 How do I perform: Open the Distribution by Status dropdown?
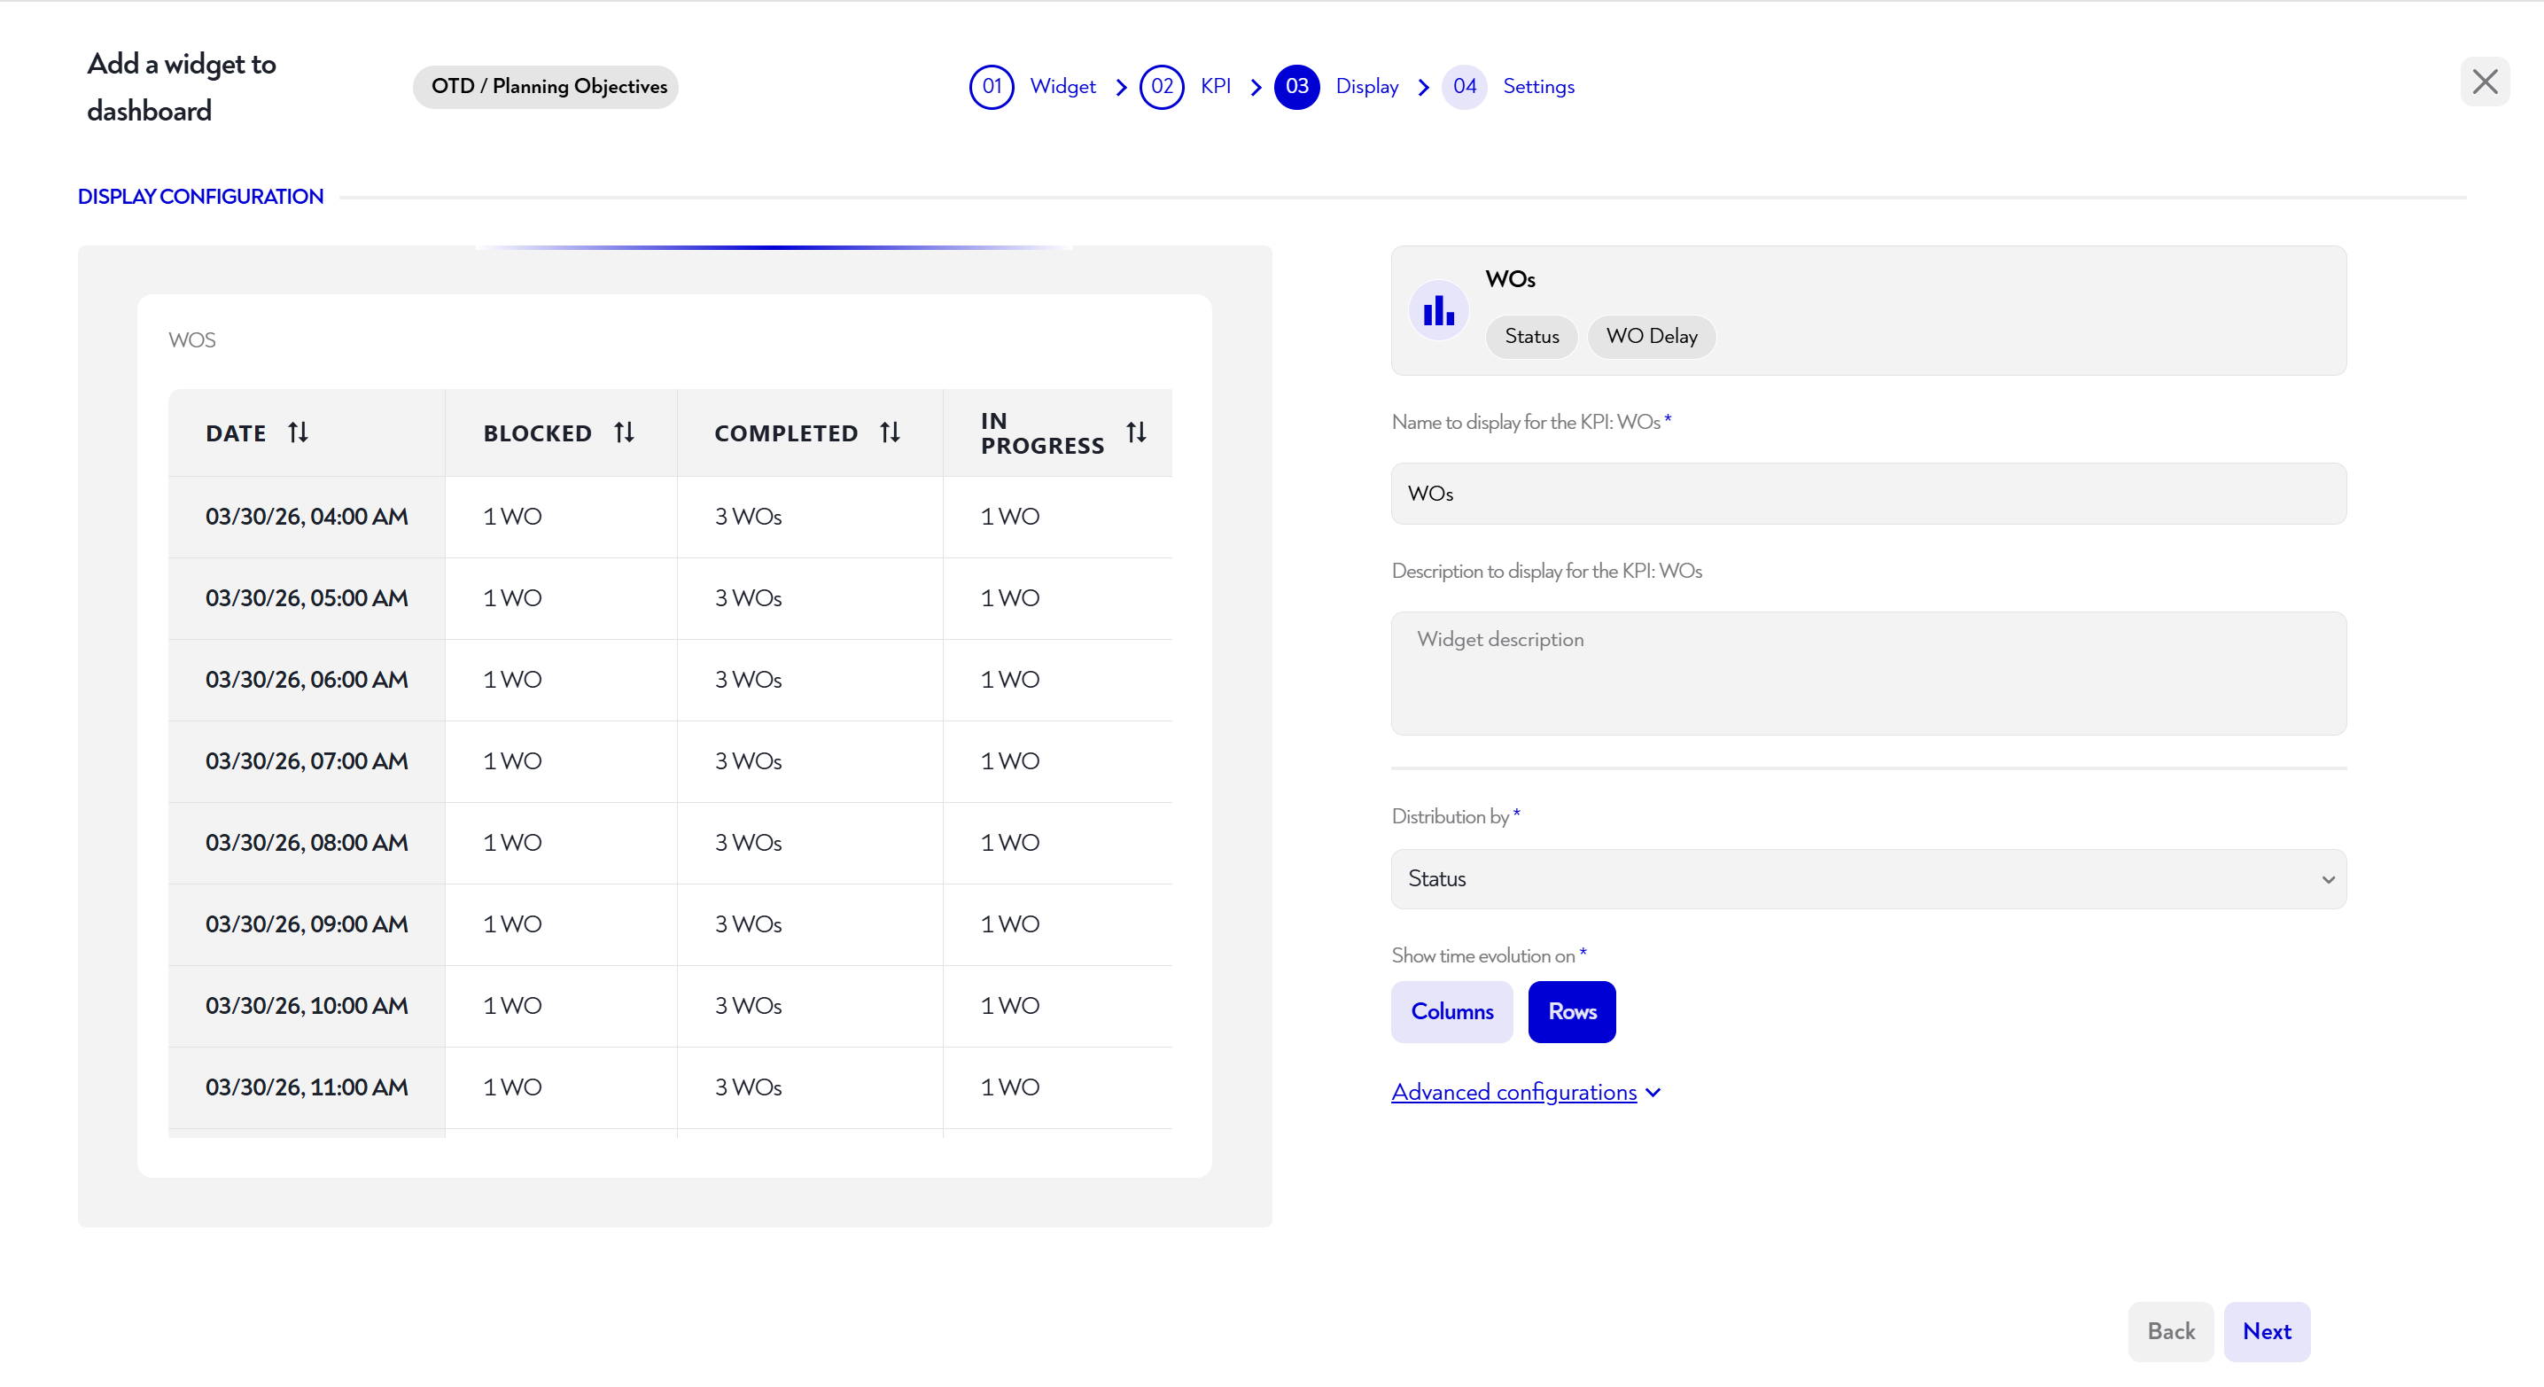pos(1868,878)
